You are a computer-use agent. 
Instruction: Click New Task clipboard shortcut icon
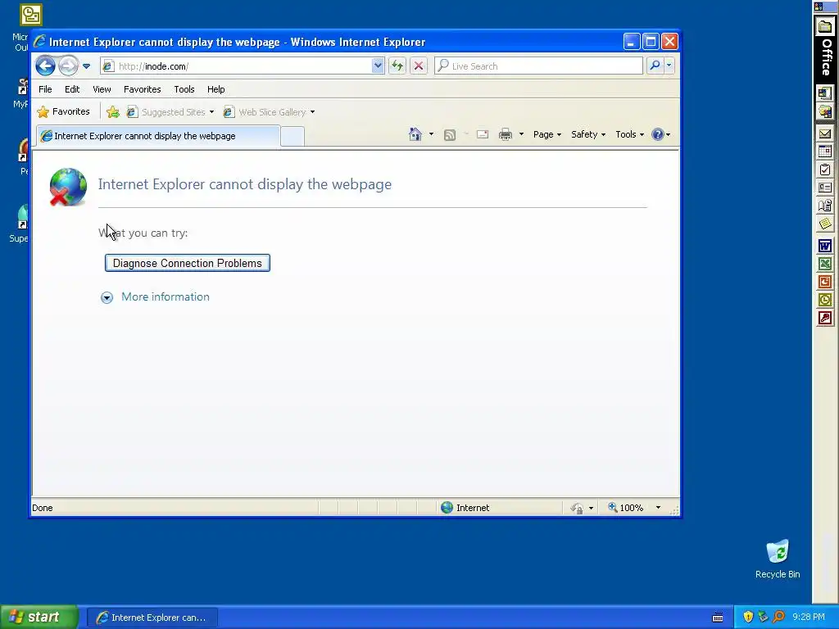824,170
